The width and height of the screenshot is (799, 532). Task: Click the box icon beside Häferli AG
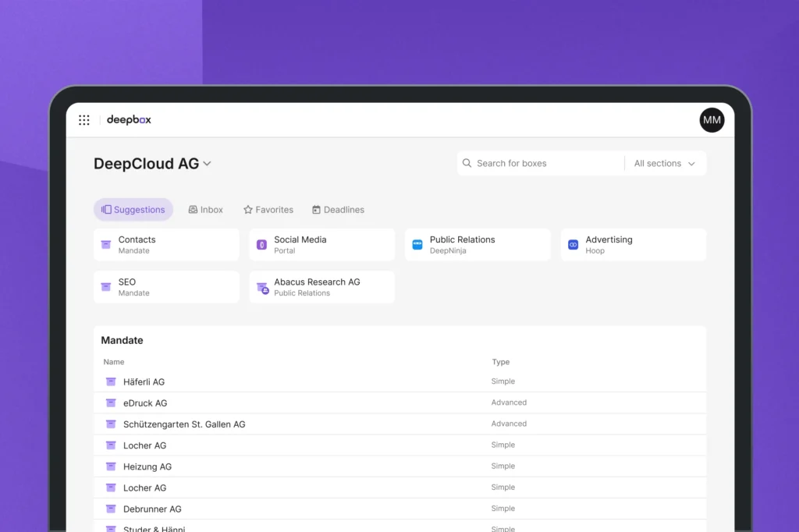[x=111, y=381]
